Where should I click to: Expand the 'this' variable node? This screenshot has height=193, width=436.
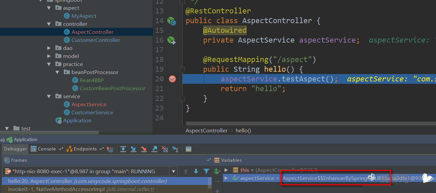tap(226, 170)
